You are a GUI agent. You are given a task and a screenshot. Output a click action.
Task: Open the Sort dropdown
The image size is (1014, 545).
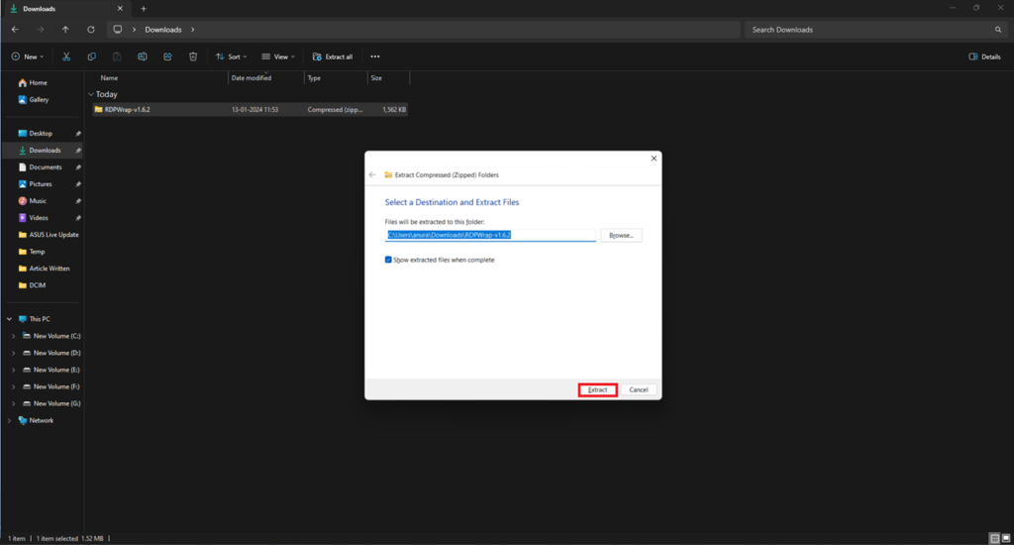pos(231,56)
